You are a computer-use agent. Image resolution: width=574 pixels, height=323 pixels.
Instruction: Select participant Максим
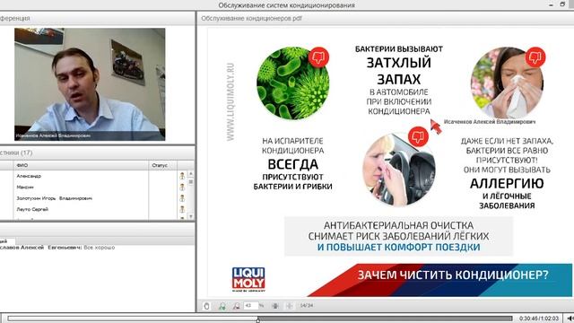tap(25, 188)
